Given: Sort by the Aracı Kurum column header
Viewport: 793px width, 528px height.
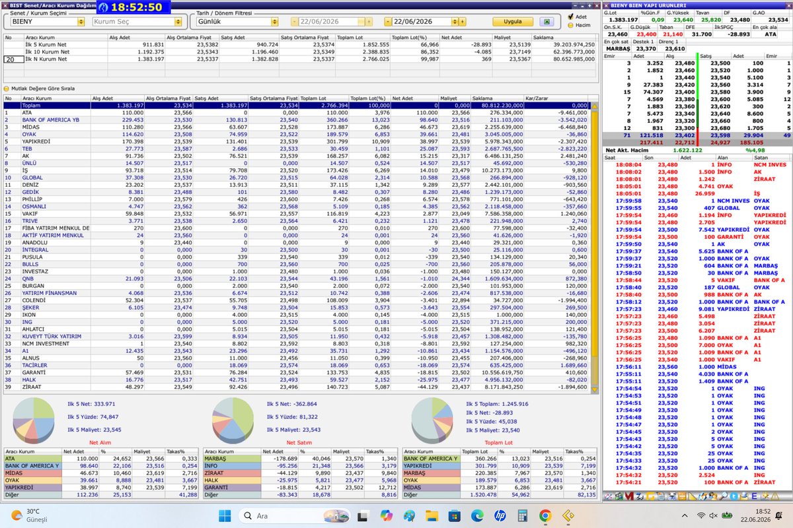Looking at the screenshot, I should click(x=56, y=98).
